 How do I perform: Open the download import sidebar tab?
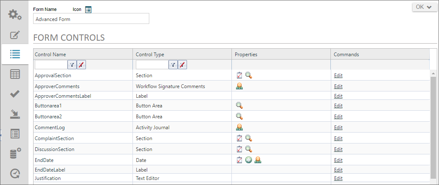15,114
